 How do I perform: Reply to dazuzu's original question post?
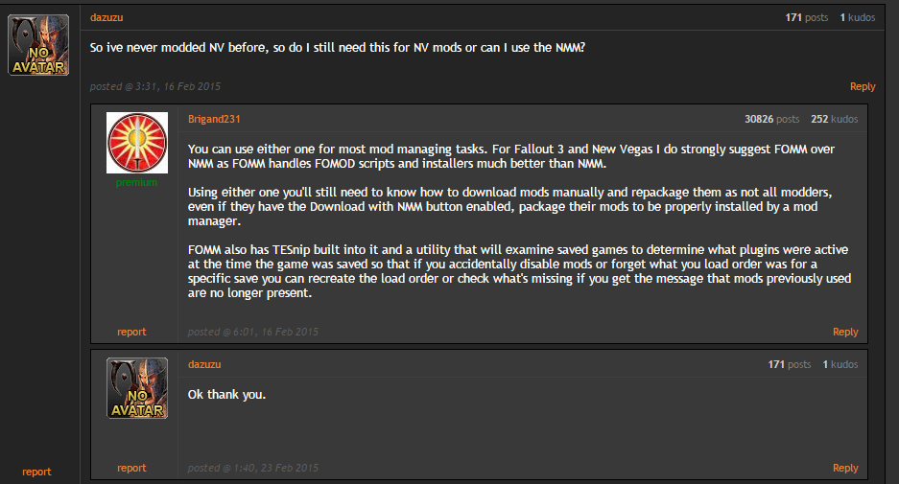pyautogui.click(x=863, y=86)
